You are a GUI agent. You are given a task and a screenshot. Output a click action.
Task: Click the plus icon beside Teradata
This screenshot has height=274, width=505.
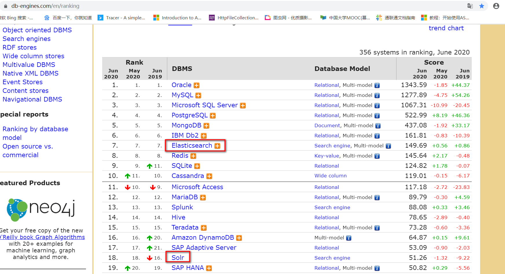[x=204, y=228]
